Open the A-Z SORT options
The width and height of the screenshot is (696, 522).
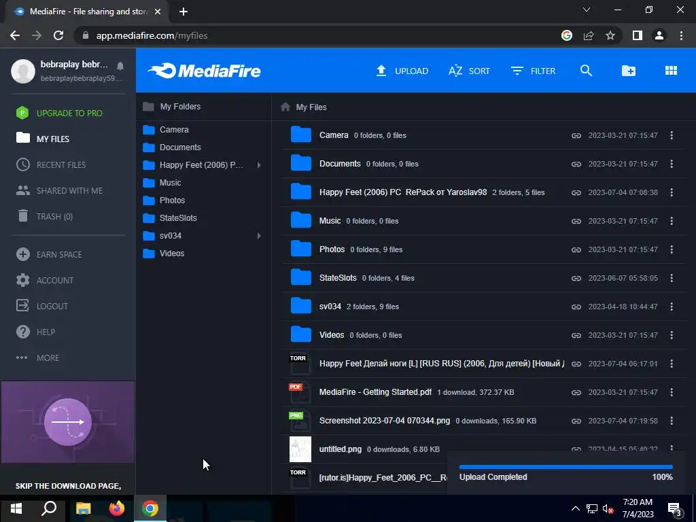pos(469,71)
